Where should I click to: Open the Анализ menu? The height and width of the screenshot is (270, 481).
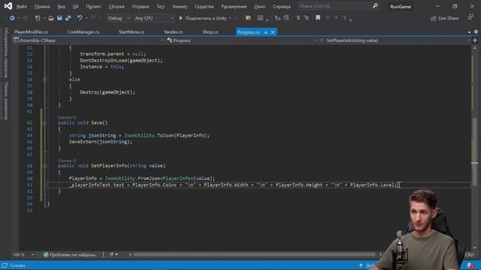[180, 7]
